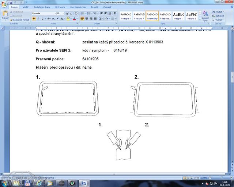Click the grow font size icon
Image resolution: width=234 pixels, height=187 pixels.
click(x=67, y=13)
